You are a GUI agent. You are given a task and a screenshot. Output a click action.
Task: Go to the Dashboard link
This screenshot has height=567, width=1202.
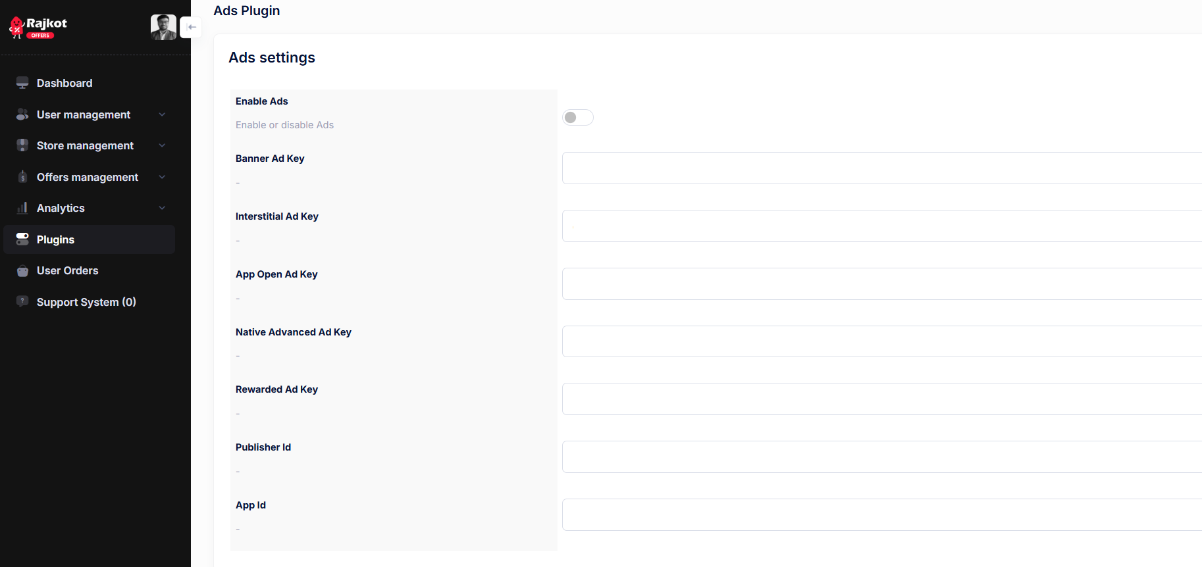pos(65,83)
